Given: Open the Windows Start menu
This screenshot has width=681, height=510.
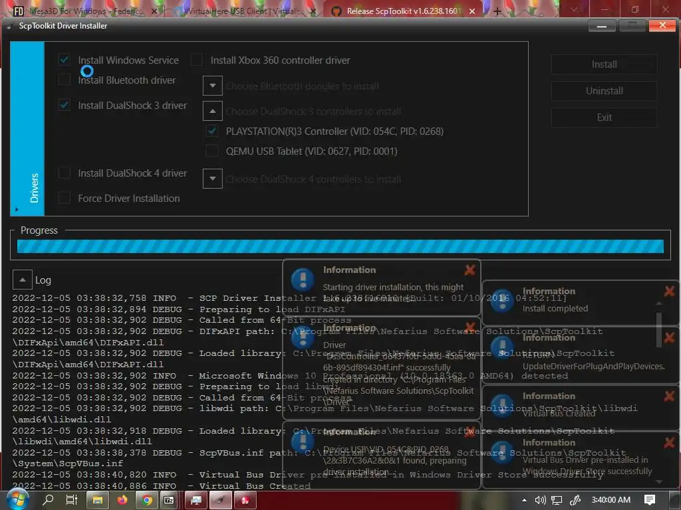Looking at the screenshot, I should (x=17, y=499).
